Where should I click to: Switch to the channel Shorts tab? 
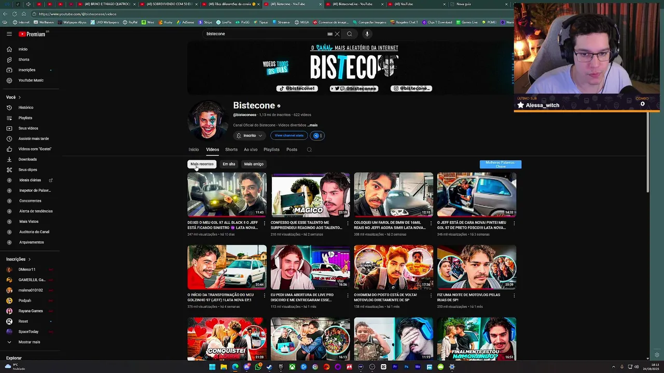(x=231, y=150)
